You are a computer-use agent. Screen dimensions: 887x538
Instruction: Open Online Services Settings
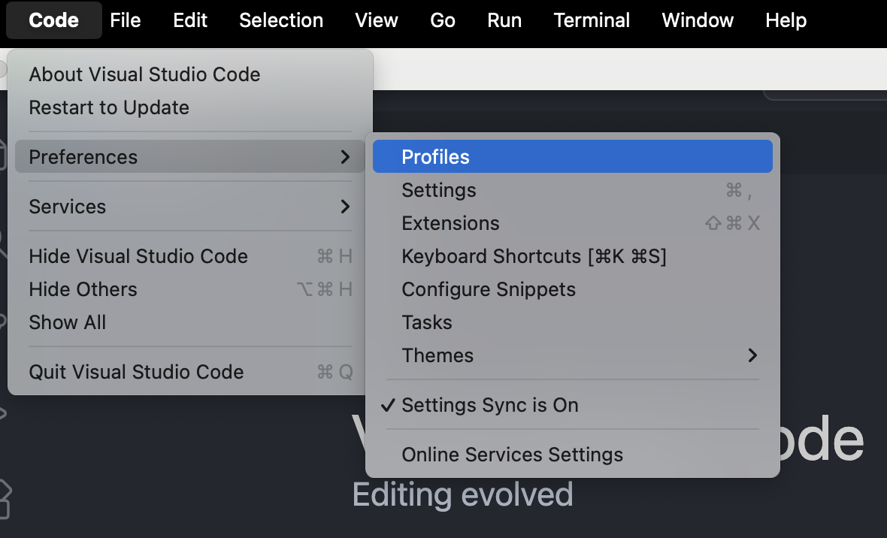pyautogui.click(x=573, y=455)
